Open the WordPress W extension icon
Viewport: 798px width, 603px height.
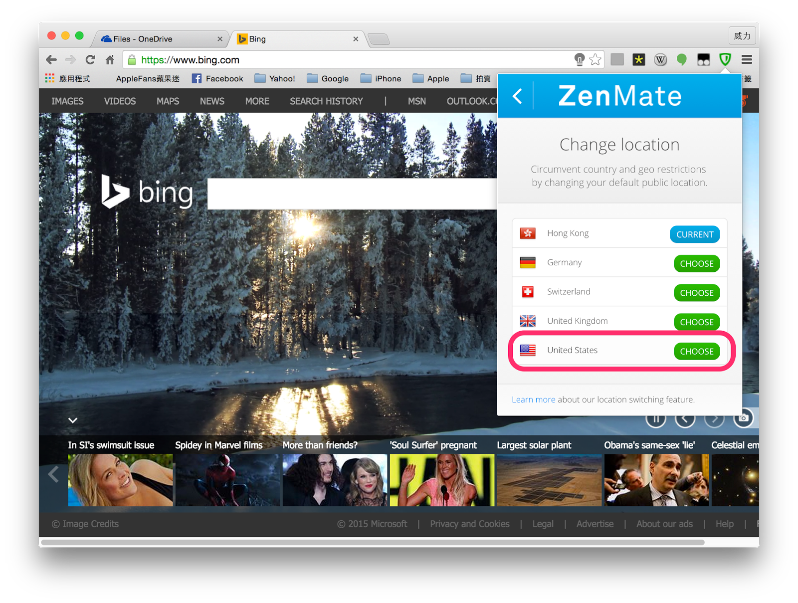tap(660, 60)
